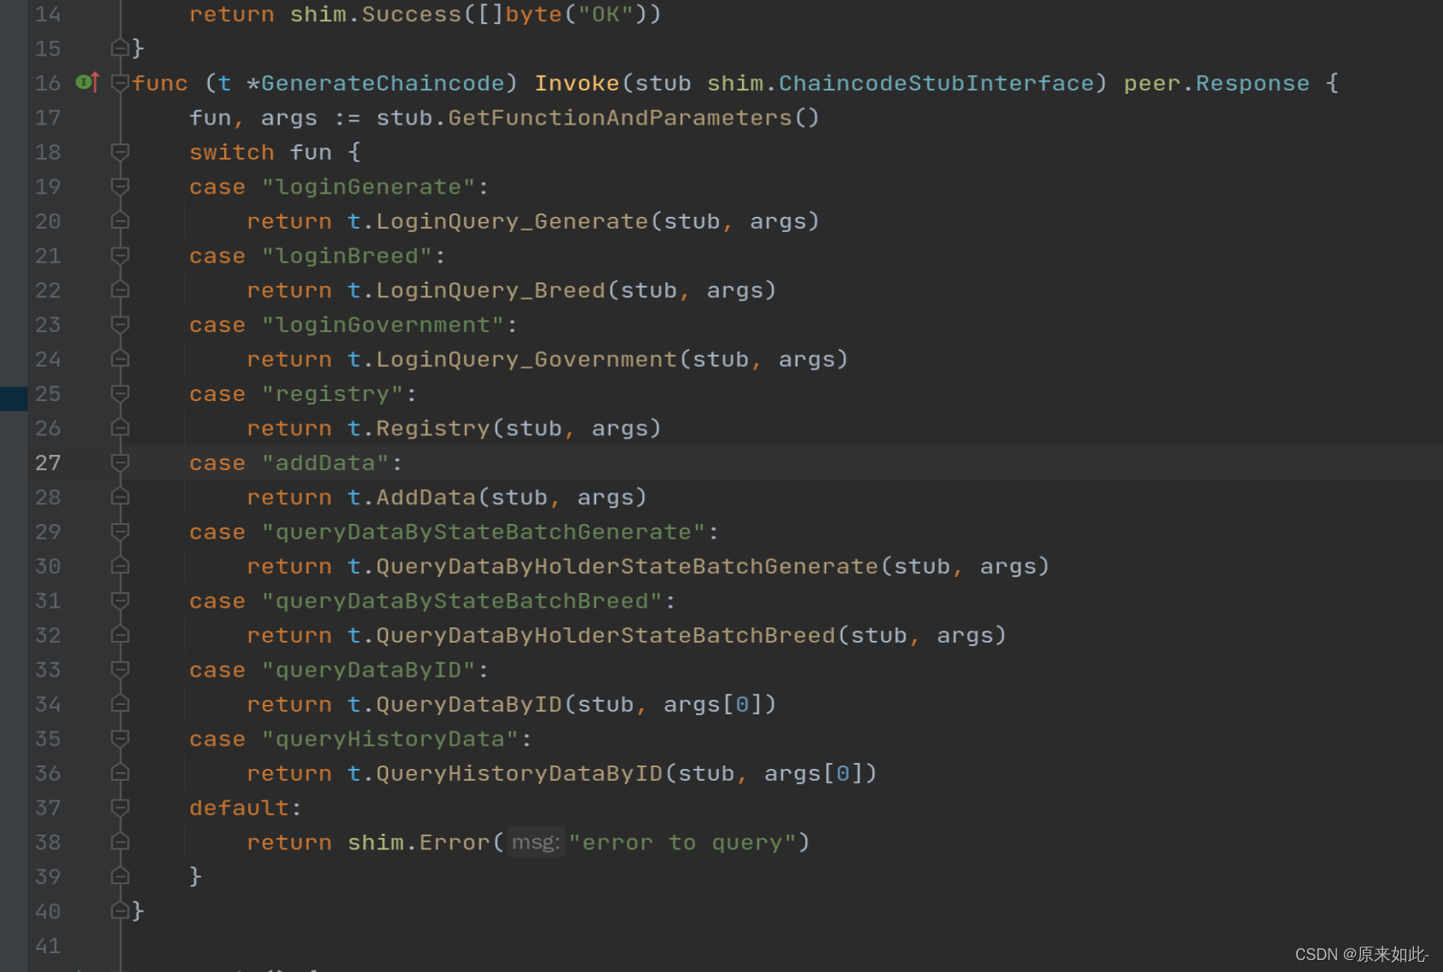Click the LoginQuery_Breed method call
The width and height of the screenshot is (1443, 972).
(491, 290)
